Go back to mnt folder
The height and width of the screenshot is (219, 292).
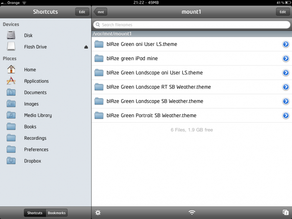[101, 12]
